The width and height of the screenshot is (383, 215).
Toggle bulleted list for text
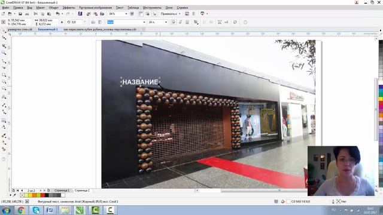point(204,22)
